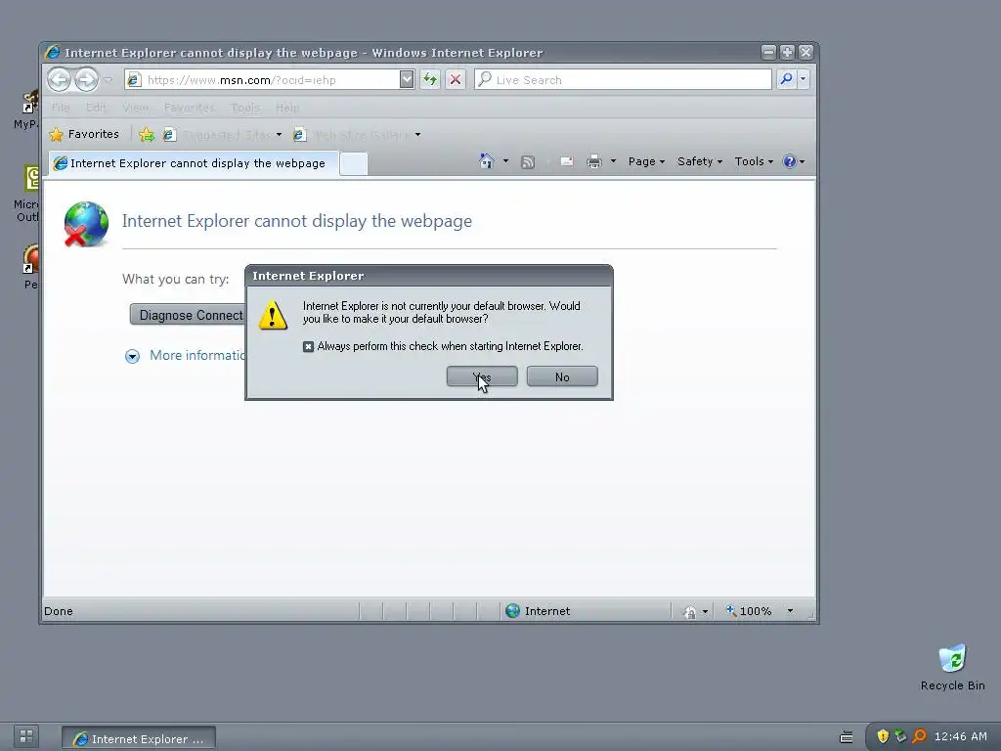Open the recent pages dropdown beside the Forward button
This screenshot has height=751, width=1001.
point(108,80)
